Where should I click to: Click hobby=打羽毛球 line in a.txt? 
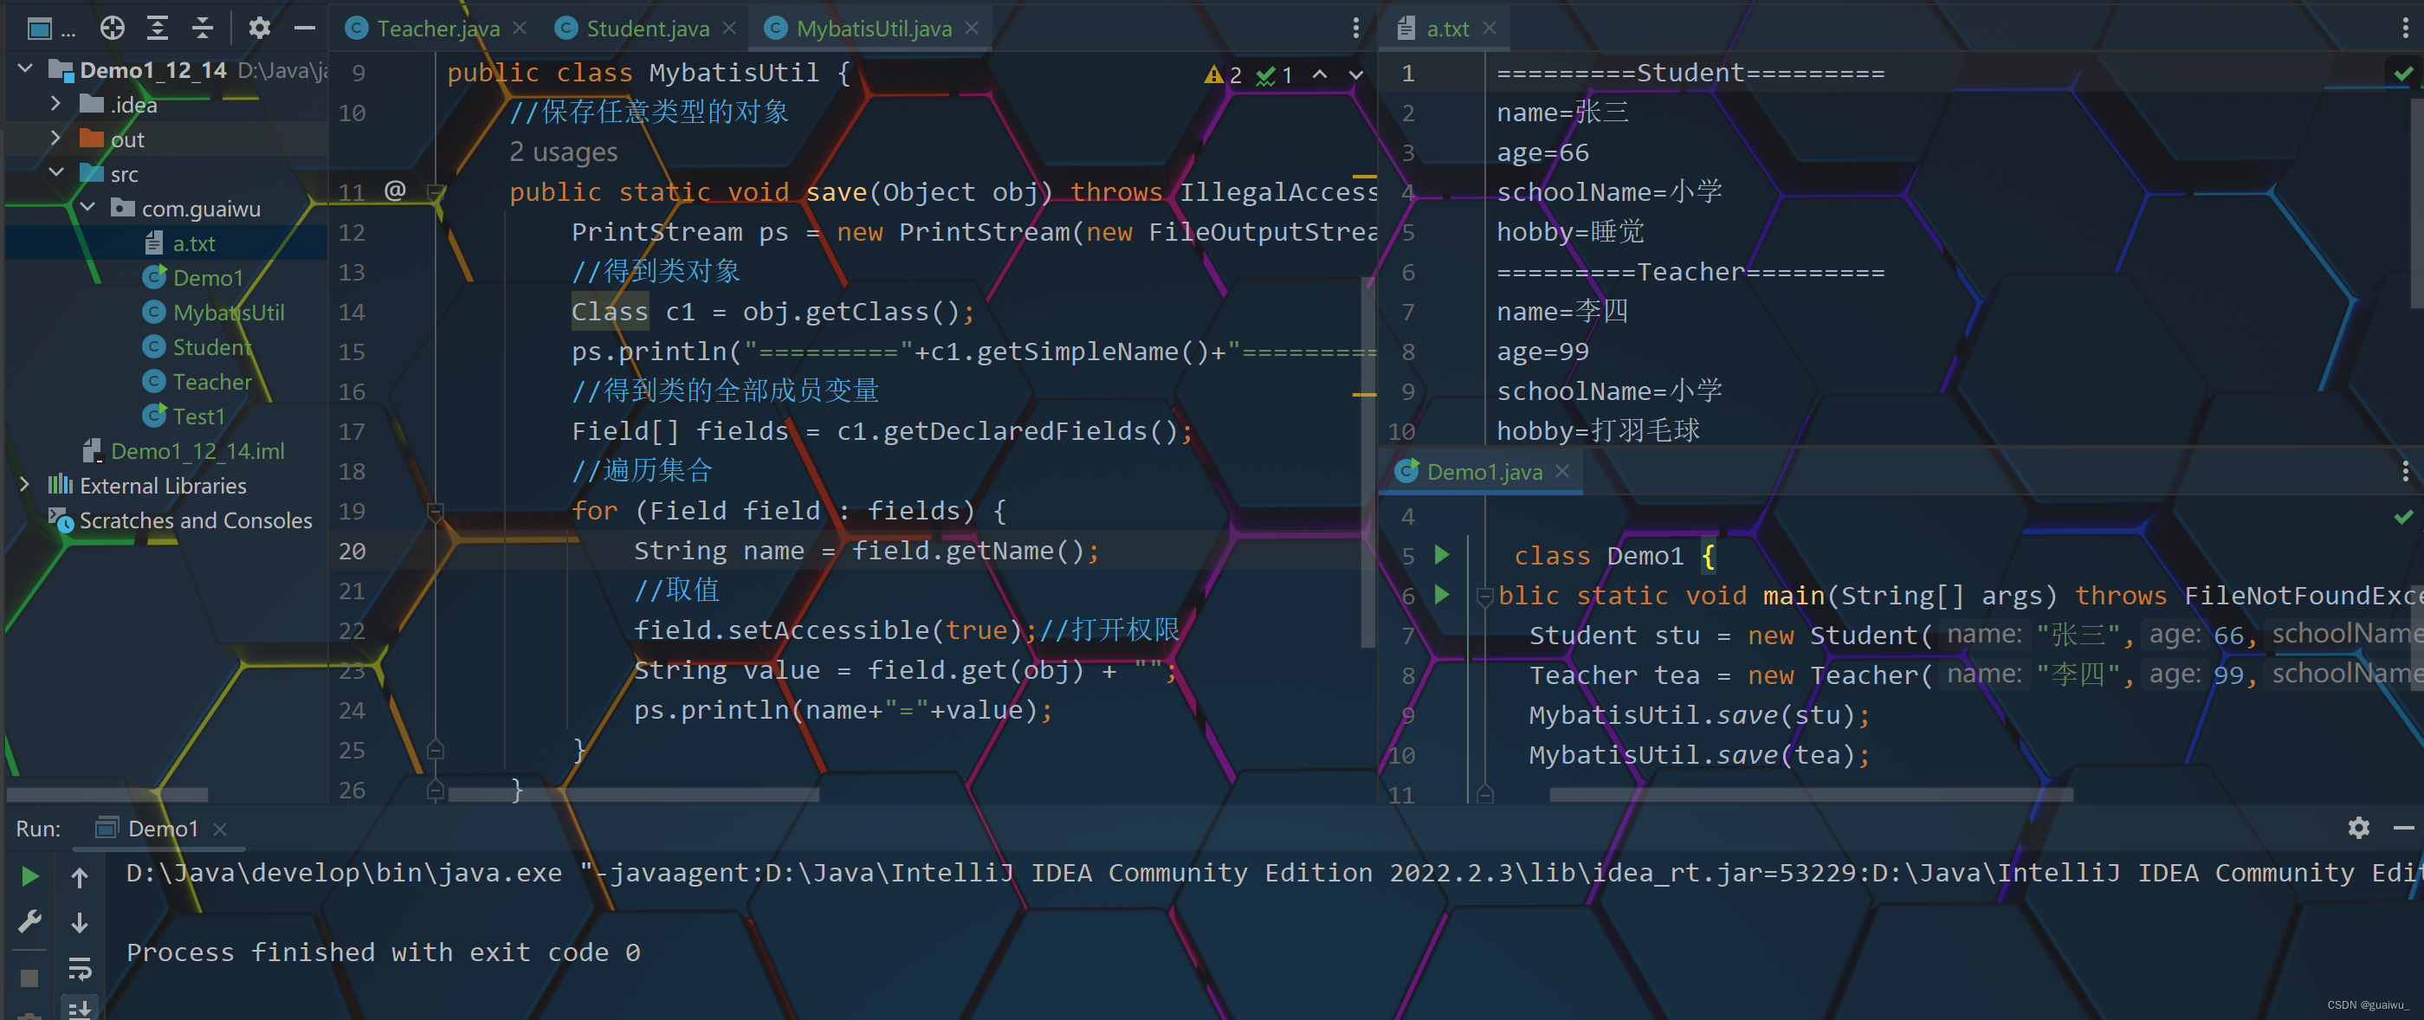coord(1598,431)
